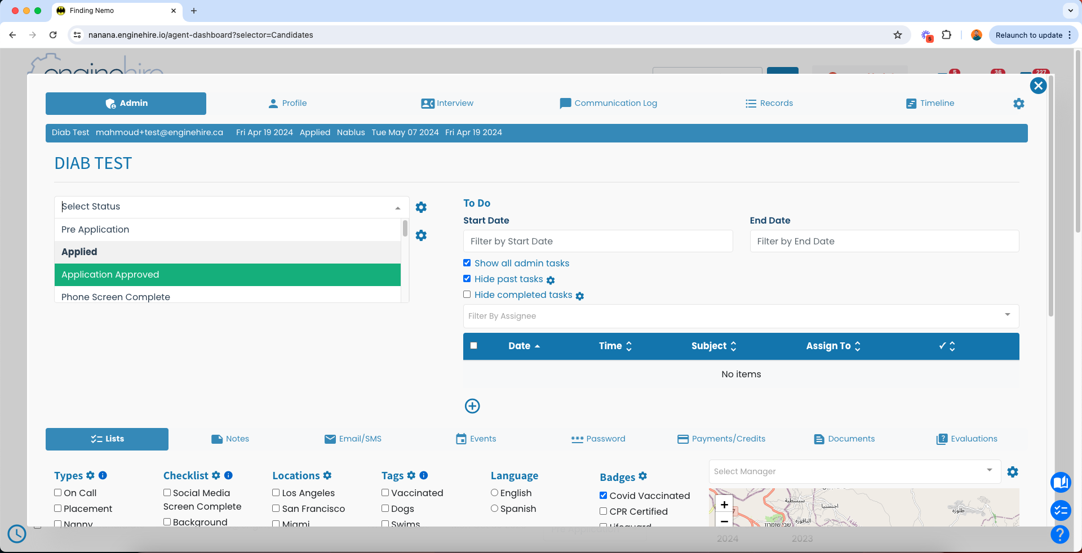Check Social Media Screen Complete checklist item
Screen dimensions: 1082x553
tap(167, 493)
